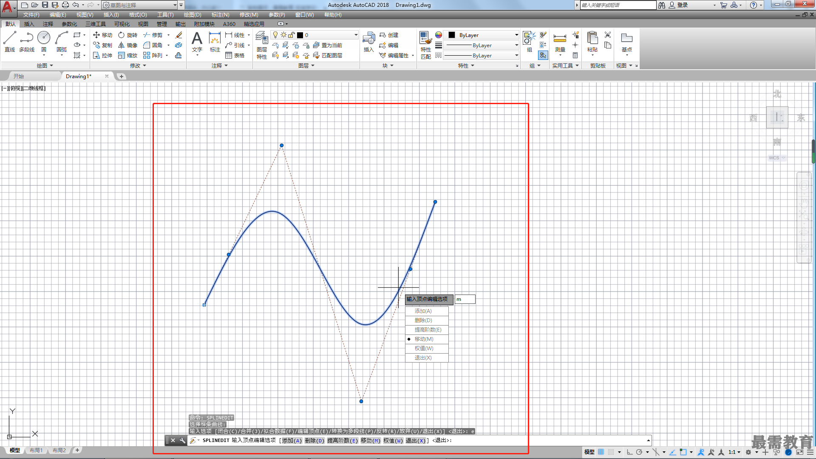Image resolution: width=816 pixels, height=459 pixels.
Task: Click the Stretch (拉伸) tool
Action: click(x=102, y=55)
